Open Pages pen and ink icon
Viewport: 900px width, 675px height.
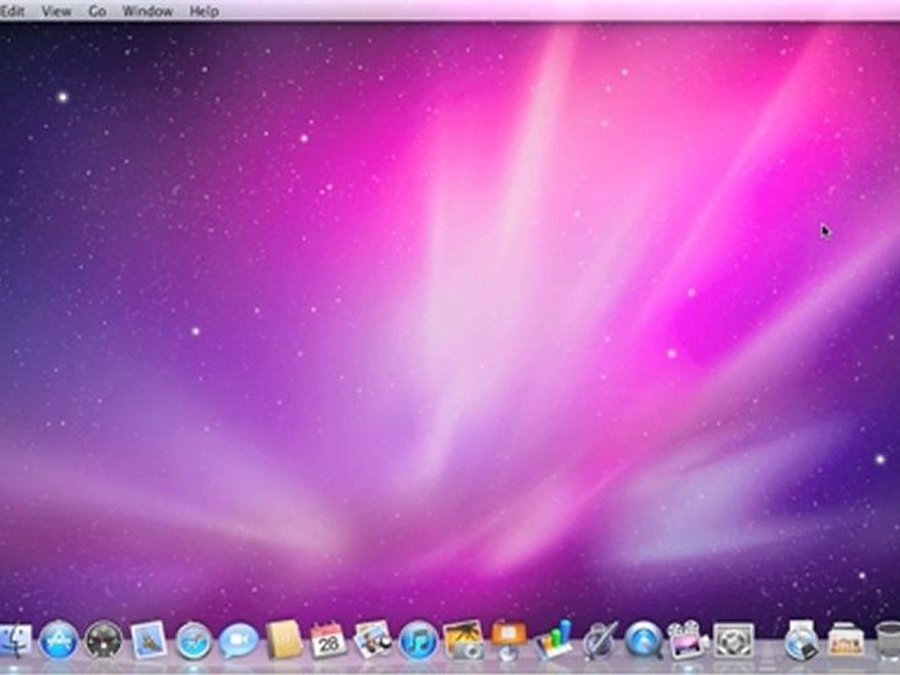point(600,640)
